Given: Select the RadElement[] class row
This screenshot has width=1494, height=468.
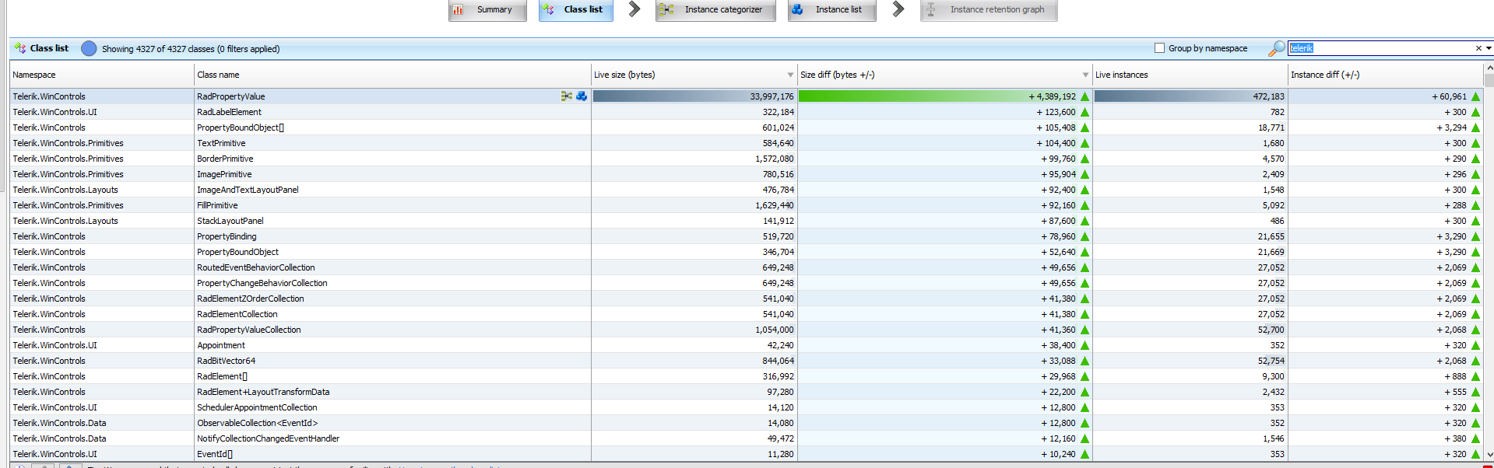Looking at the screenshot, I should click(x=746, y=376).
